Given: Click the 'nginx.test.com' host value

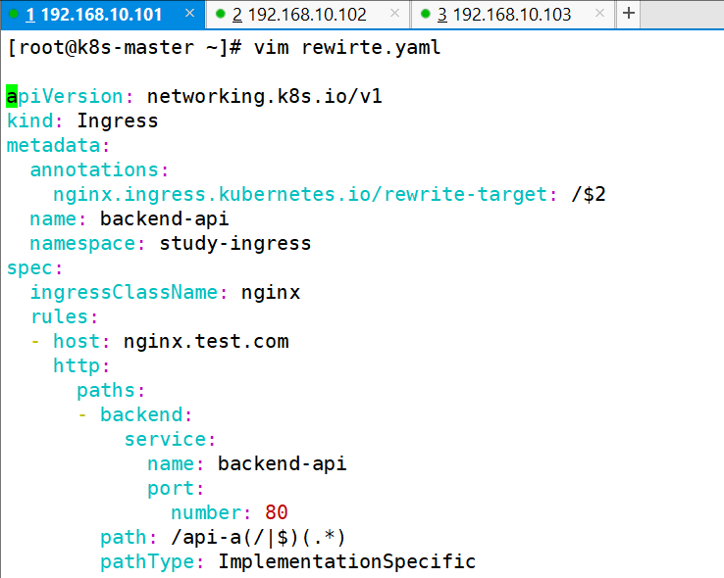Looking at the screenshot, I should pos(206,342).
